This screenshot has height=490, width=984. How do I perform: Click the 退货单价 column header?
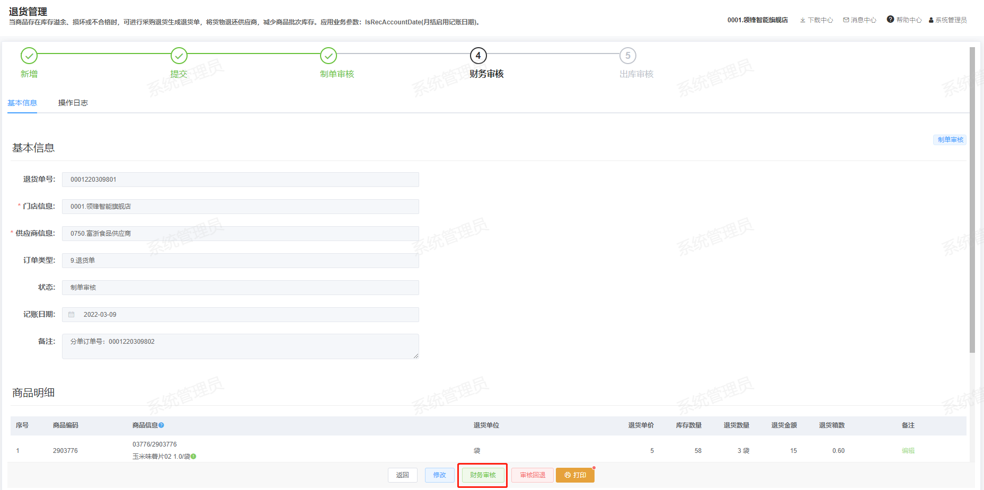pos(641,425)
